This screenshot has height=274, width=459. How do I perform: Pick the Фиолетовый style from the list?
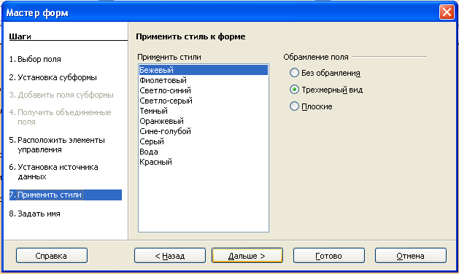(204, 80)
